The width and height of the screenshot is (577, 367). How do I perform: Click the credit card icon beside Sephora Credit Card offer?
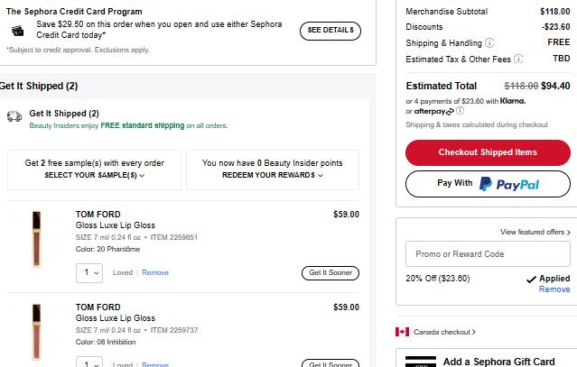pyautogui.click(x=17, y=31)
